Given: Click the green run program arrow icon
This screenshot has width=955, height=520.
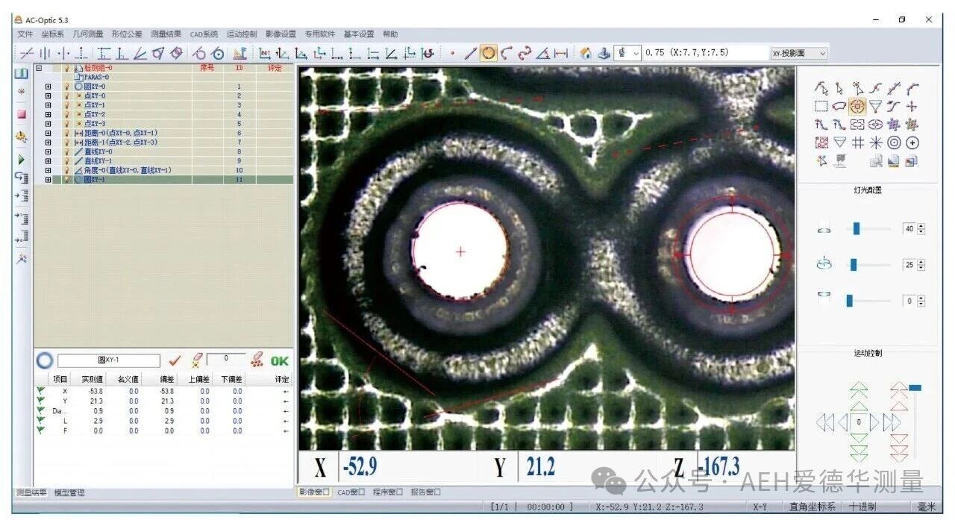Looking at the screenshot, I should [x=21, y=160].
